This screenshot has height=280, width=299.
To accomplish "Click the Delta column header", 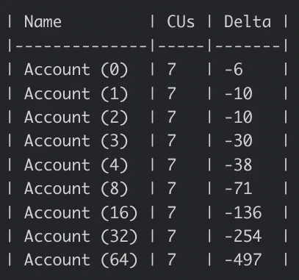I will click(x=248, y=22).
